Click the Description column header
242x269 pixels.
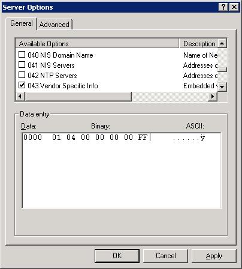198,43
